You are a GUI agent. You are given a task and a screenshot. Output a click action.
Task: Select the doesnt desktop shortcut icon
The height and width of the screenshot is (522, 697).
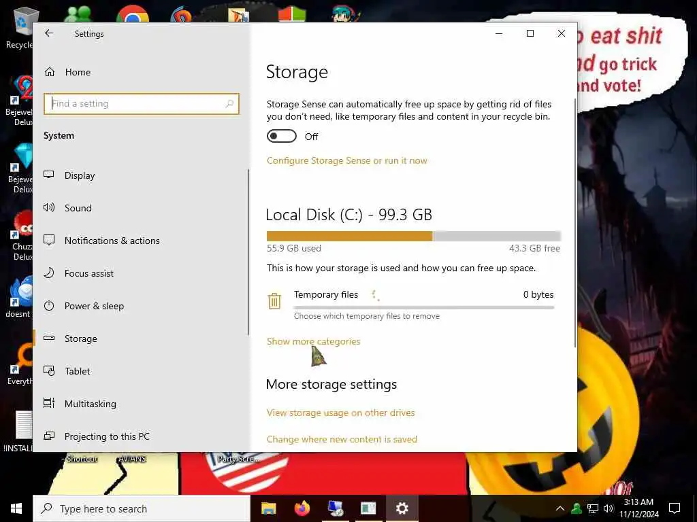20,296
